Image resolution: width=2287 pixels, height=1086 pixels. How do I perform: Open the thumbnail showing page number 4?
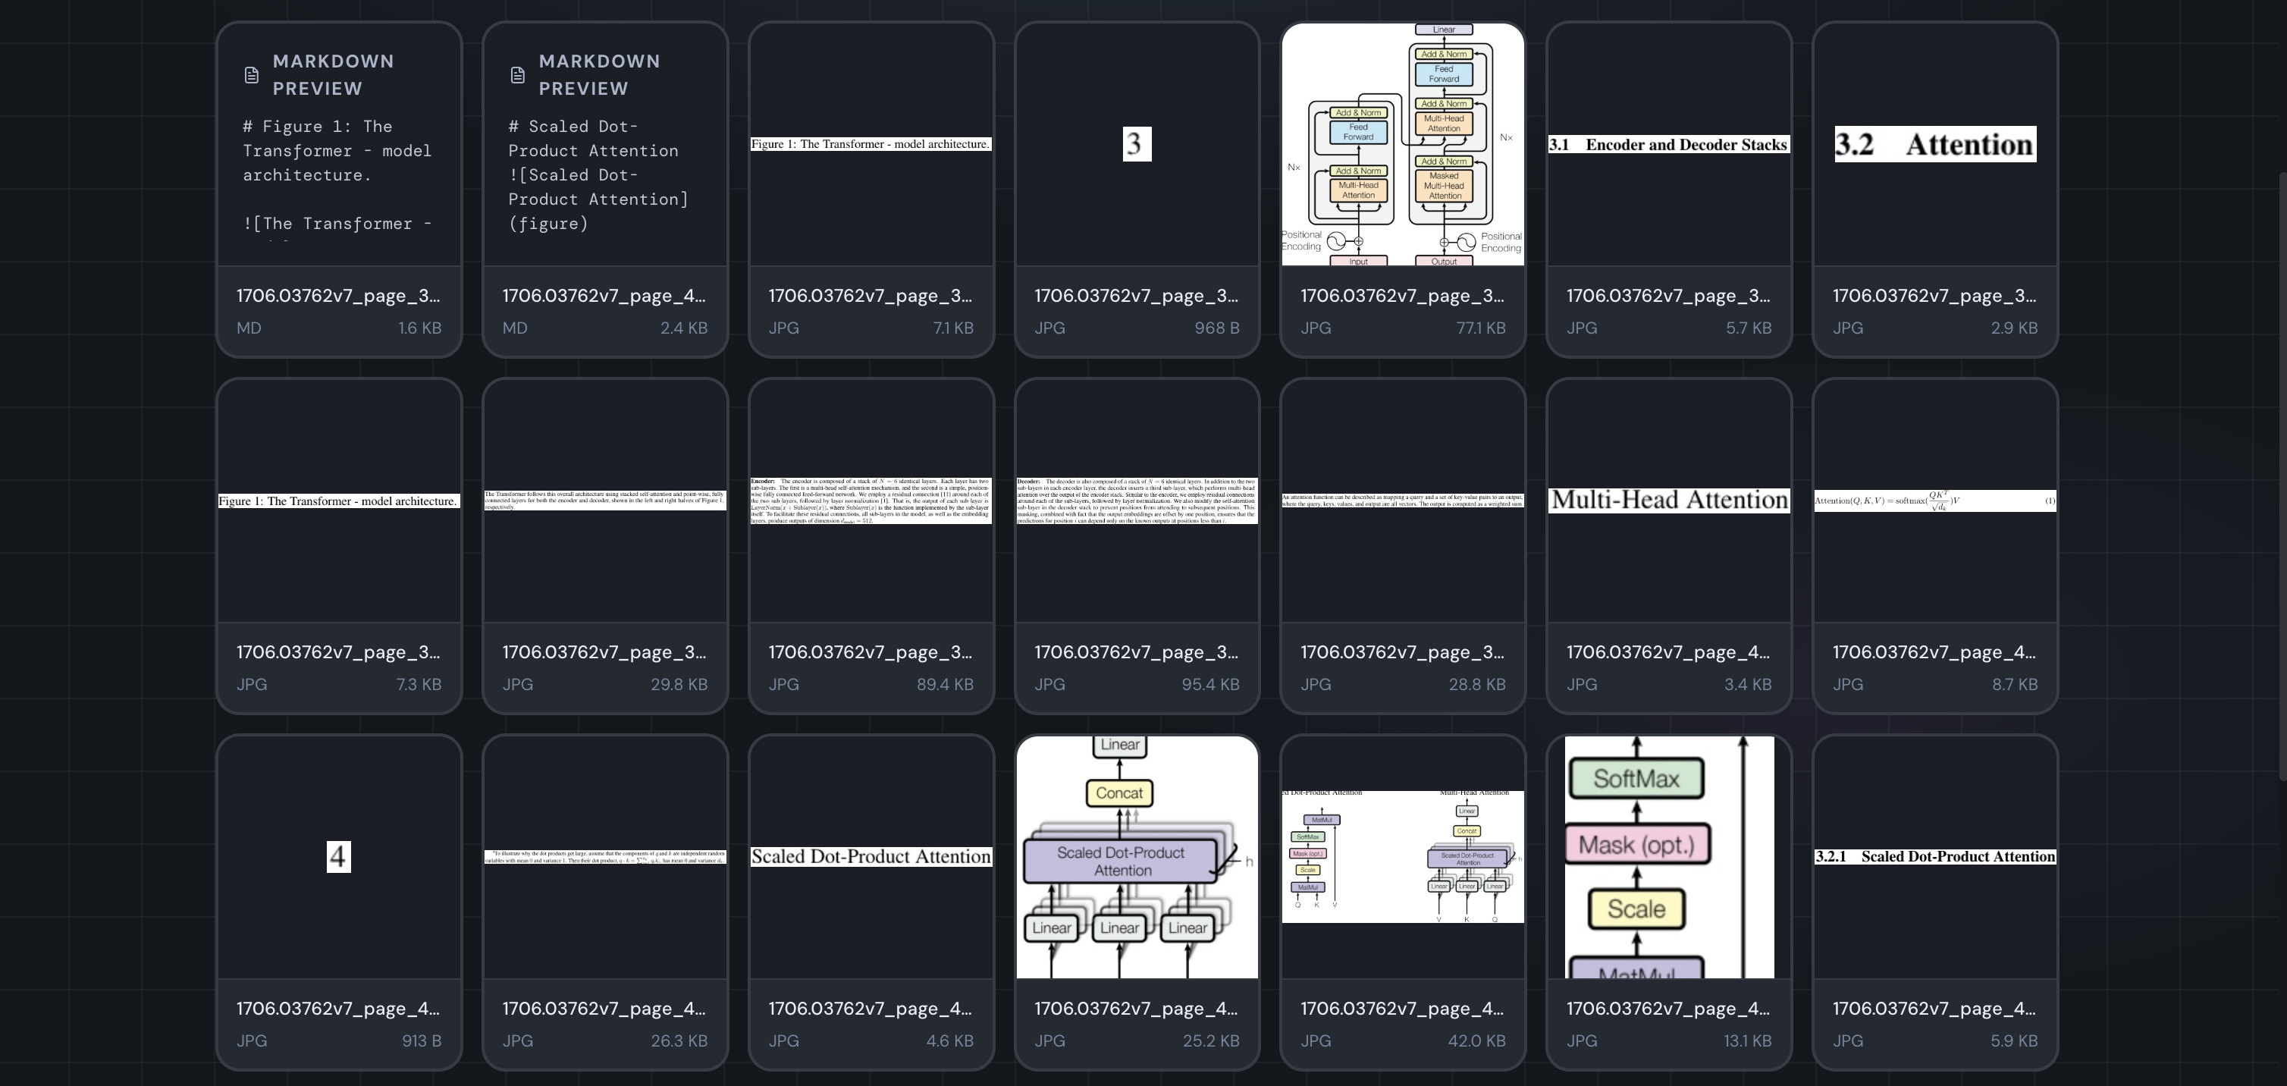coord(338,857)
